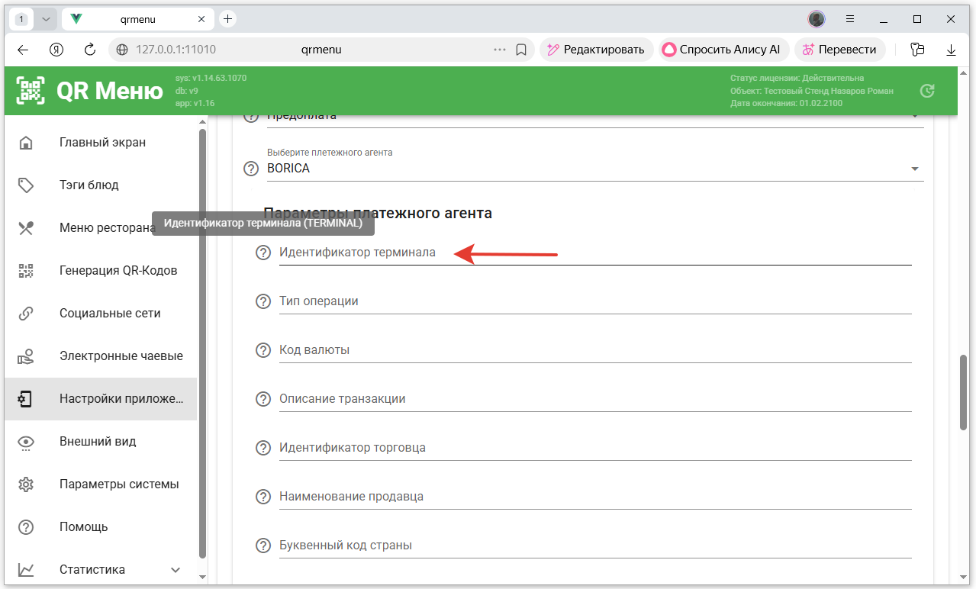Click help icon next to Код валюты
The height and width of the screenshot is (589, 976).
coord(263,350)
